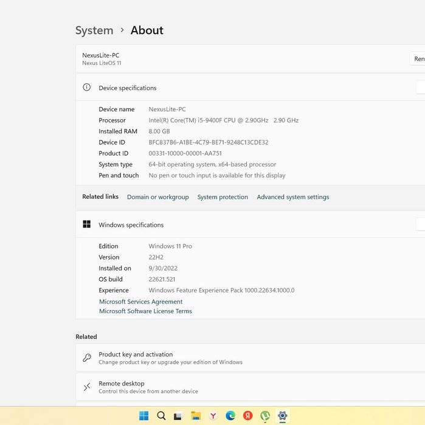This screenshot has height=425, width=425.
Task: Open Domain or workgroup link
Action: pos(157,197)
